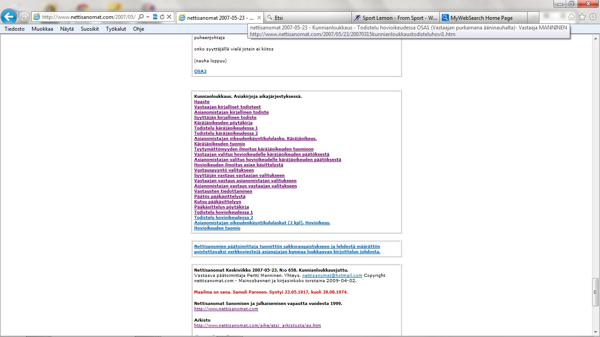Switch to the Sport Lemon tab
The image size is (600, 337).
(395, 18)
